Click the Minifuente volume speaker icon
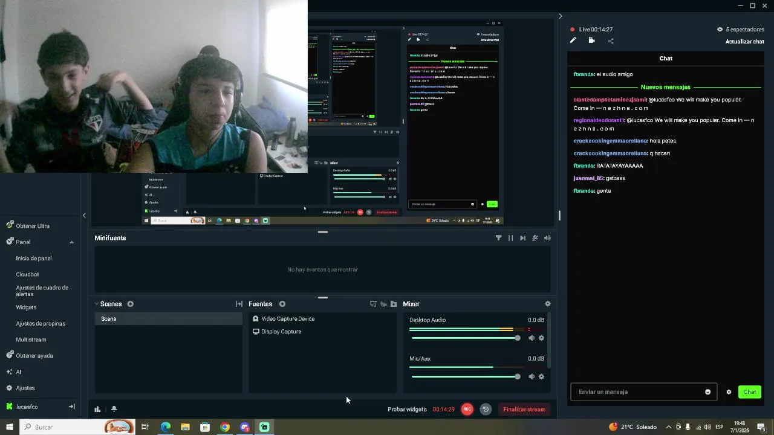 tap(547, 238)
